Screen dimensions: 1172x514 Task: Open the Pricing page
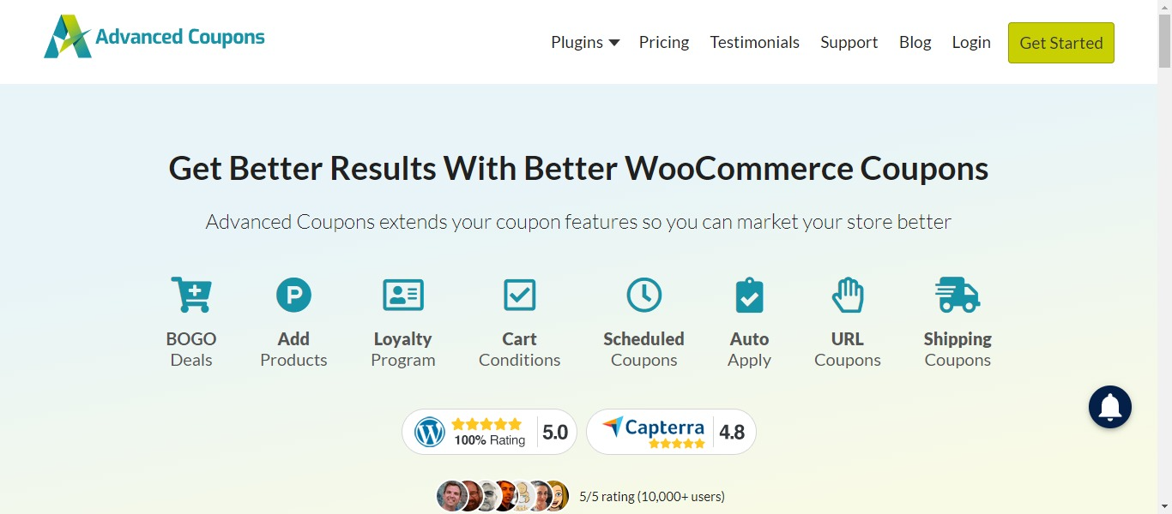click(664, 42)
